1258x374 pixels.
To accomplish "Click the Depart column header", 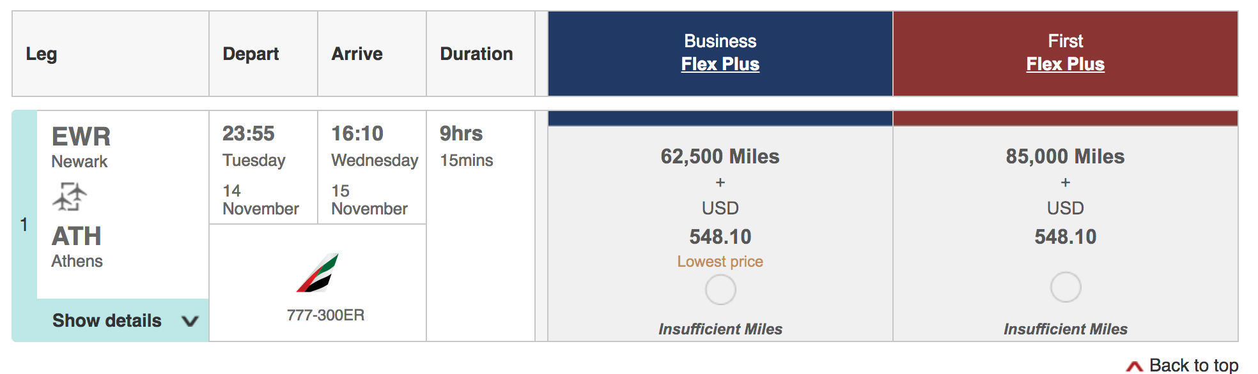I will click(251, 54).
